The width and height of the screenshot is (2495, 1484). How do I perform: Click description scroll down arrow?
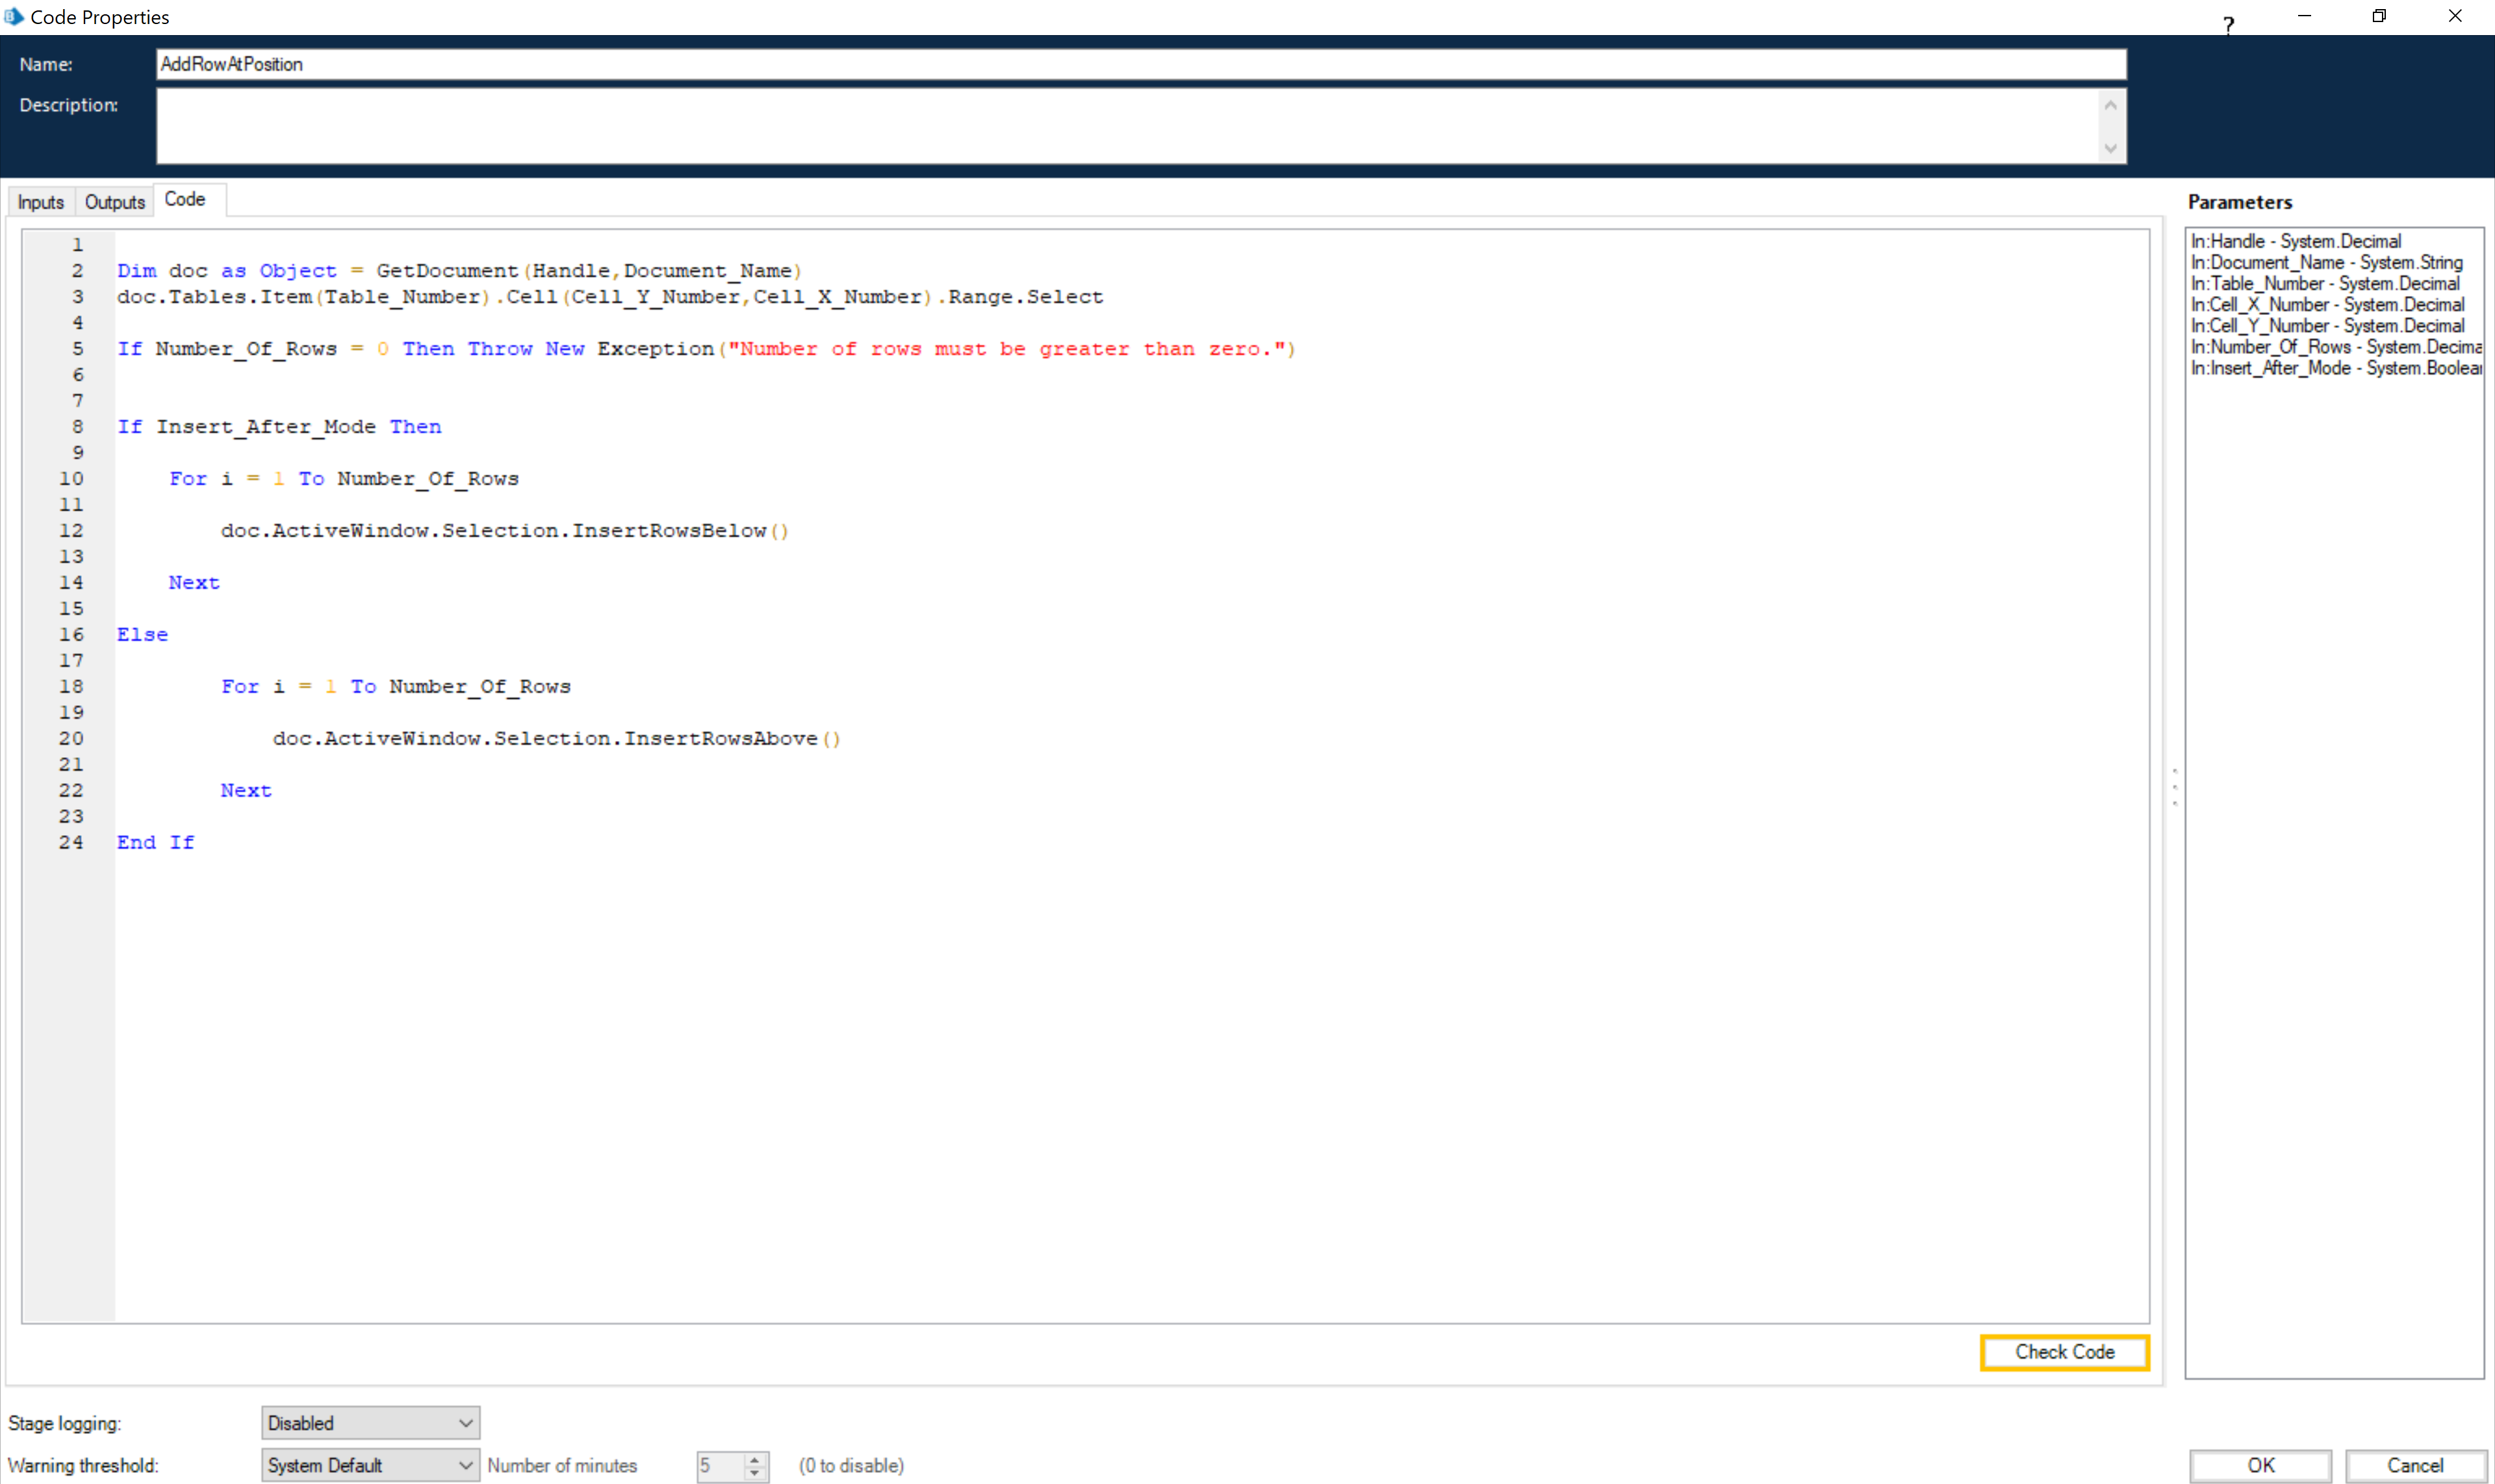pos(2110,148)
